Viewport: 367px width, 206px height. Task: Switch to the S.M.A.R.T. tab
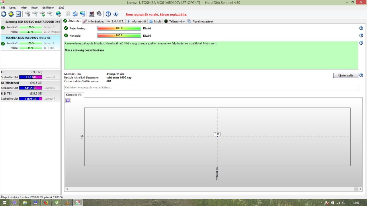115,21
